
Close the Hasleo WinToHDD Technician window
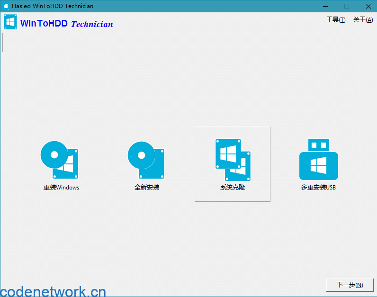pos(368,6)
